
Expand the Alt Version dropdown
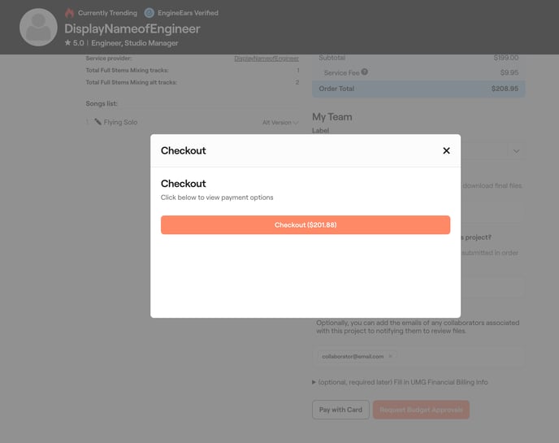coord(280,123)
